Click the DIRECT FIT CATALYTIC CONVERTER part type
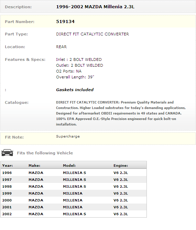Image resolution: width=196 pixels, height=230 pixels. pos(92,34)
